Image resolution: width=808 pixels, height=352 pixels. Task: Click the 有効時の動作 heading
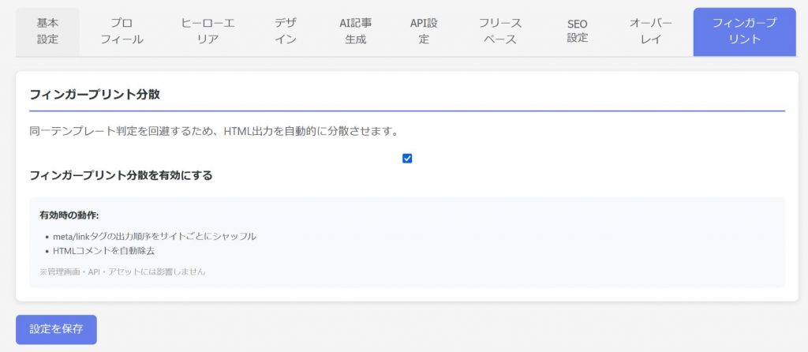coord(69,215)
